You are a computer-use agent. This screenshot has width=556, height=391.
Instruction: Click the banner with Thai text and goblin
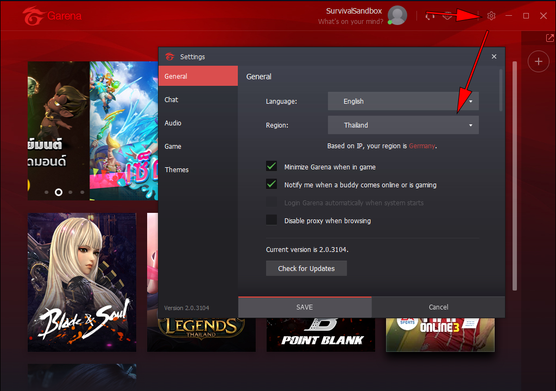(59, 130)
